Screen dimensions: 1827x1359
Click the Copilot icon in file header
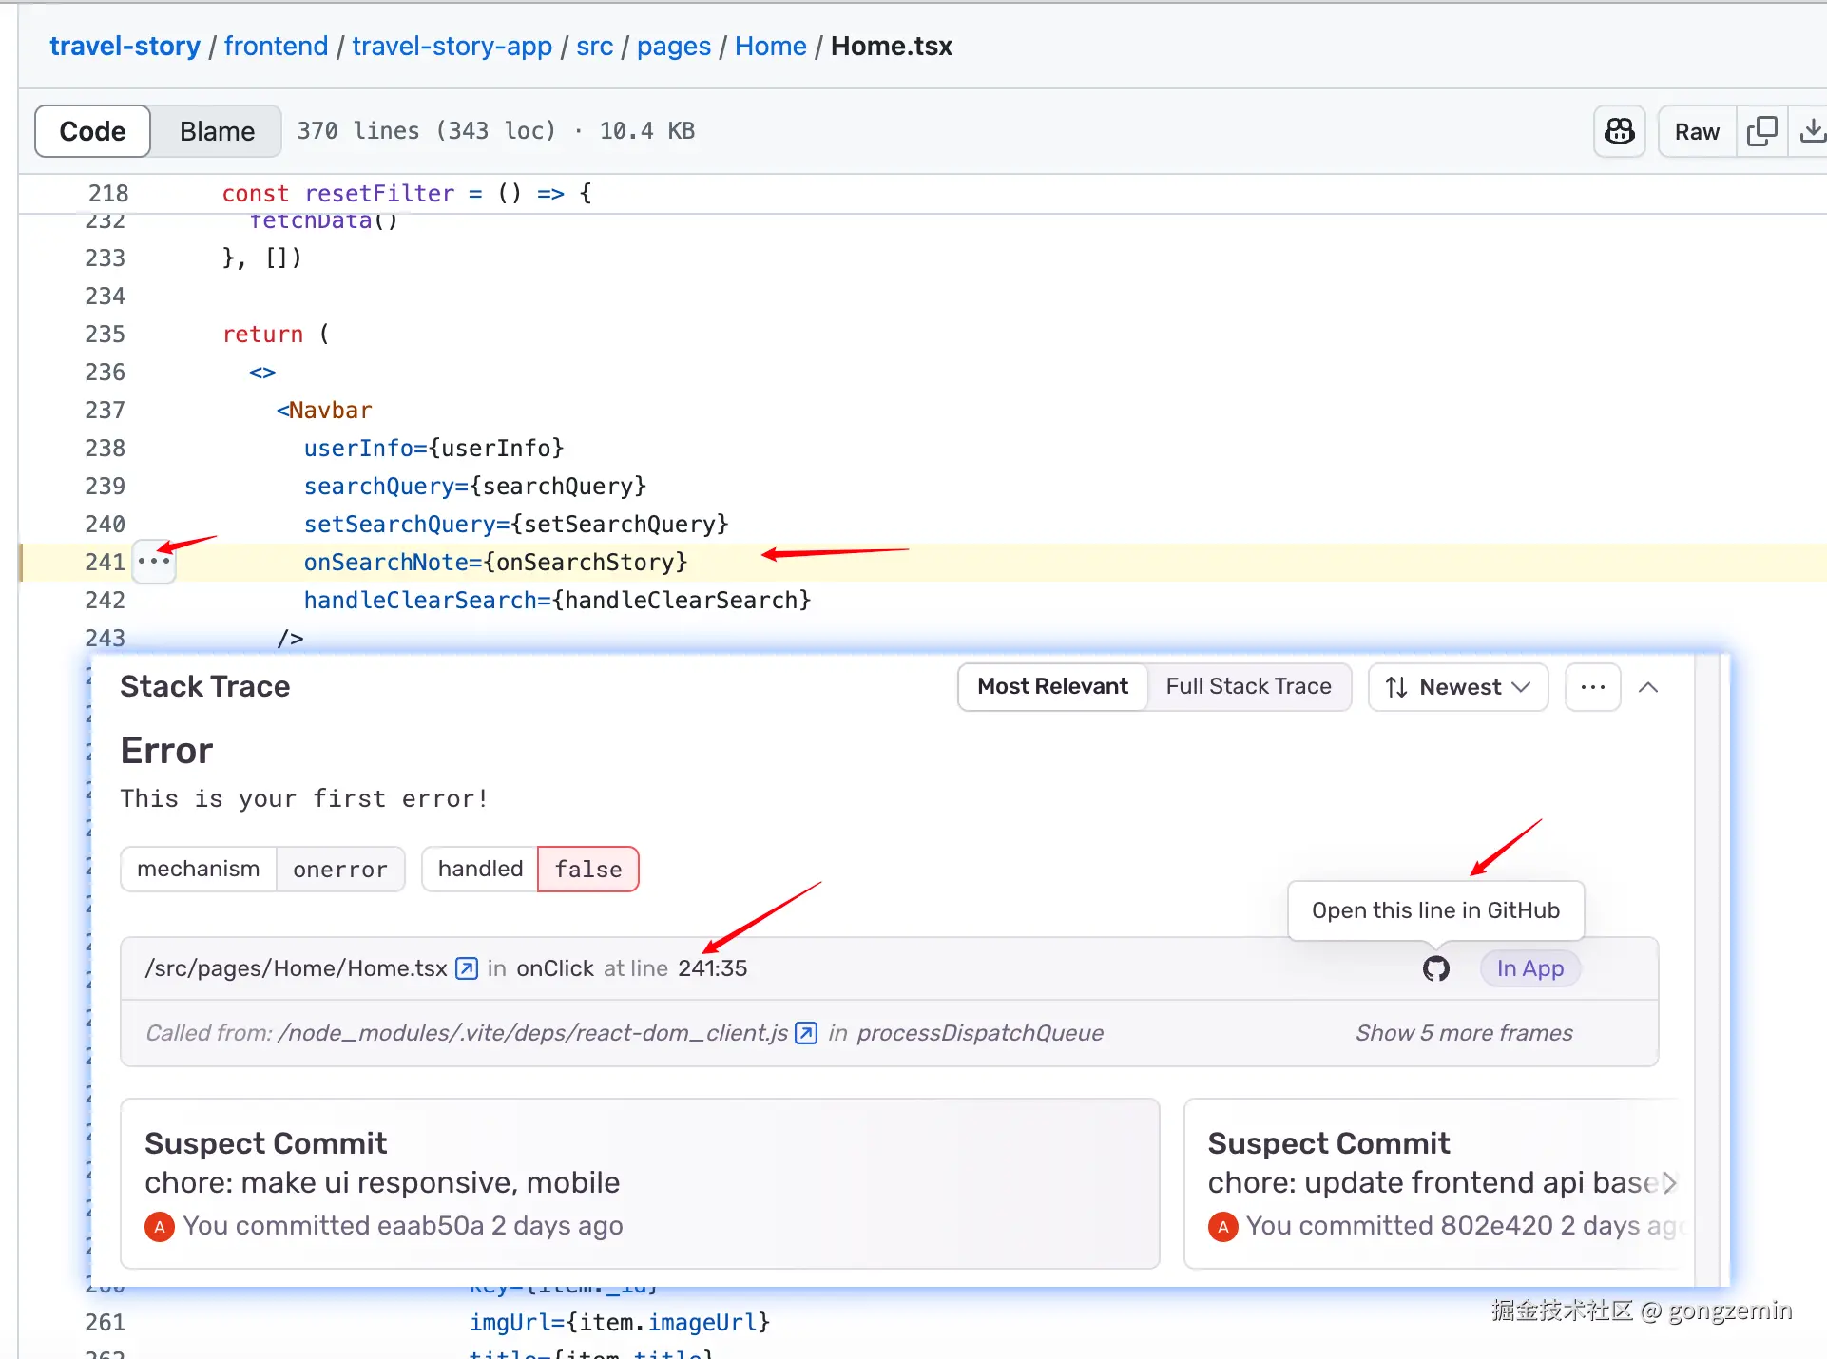(x=1619, y=131)
